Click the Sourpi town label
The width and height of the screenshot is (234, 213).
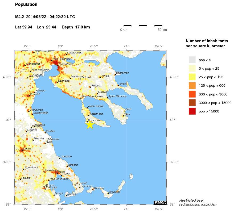click(x=59, y=193)
